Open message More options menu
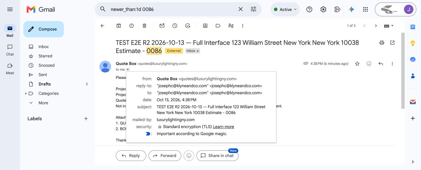This screenshot has height=170, width=421. [x=392, y=64]
